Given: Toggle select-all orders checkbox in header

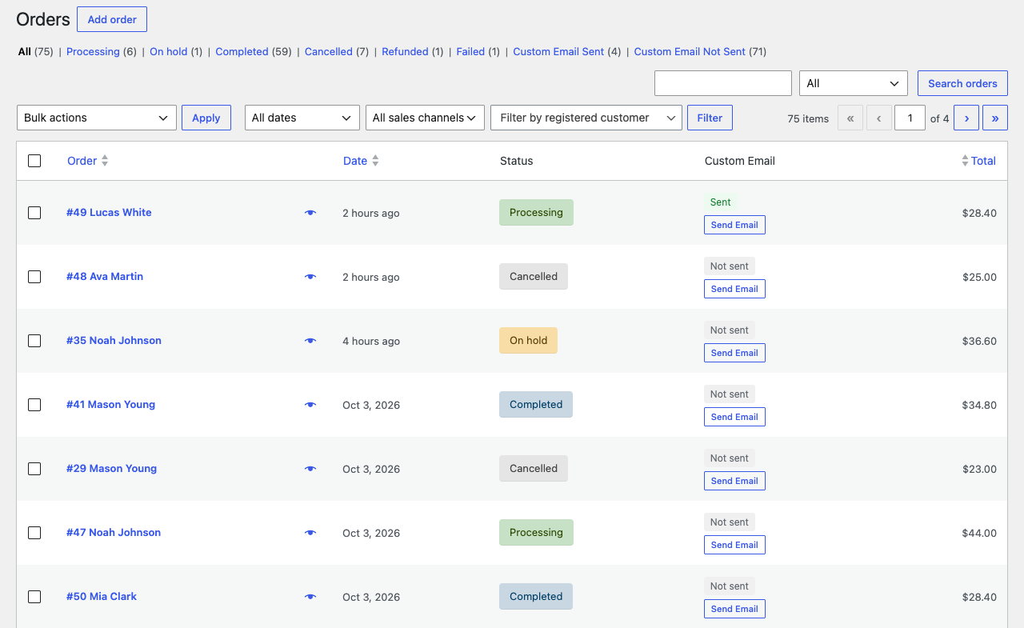Looking at the screenshot, I should click(x=34, y=161).
